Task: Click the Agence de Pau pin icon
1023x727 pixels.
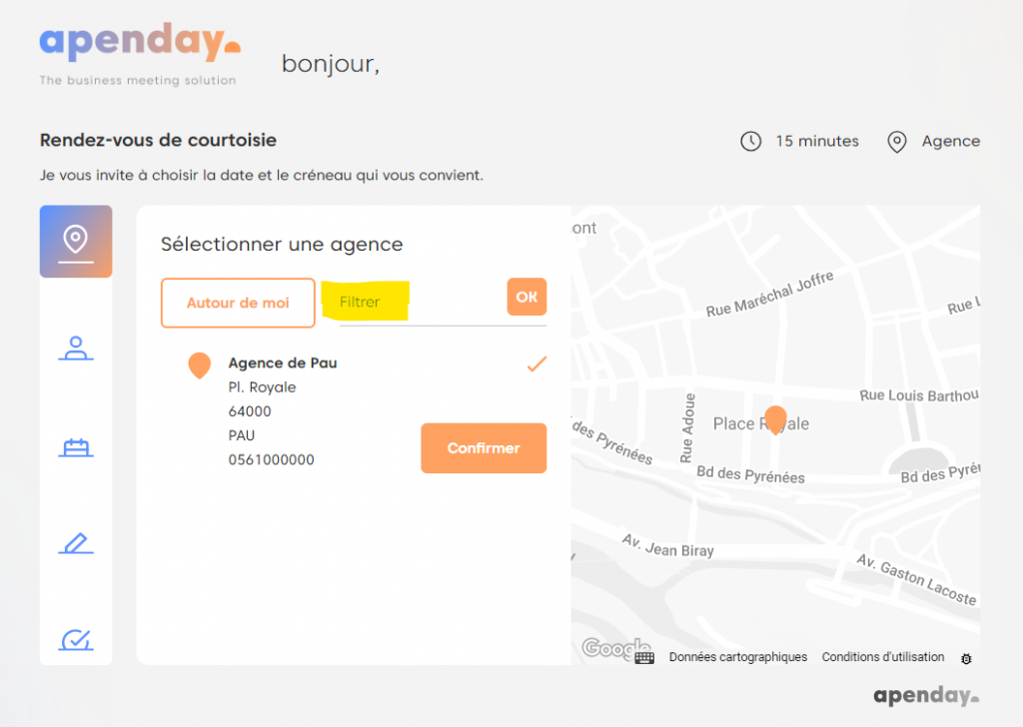Action: pos(200,365)
